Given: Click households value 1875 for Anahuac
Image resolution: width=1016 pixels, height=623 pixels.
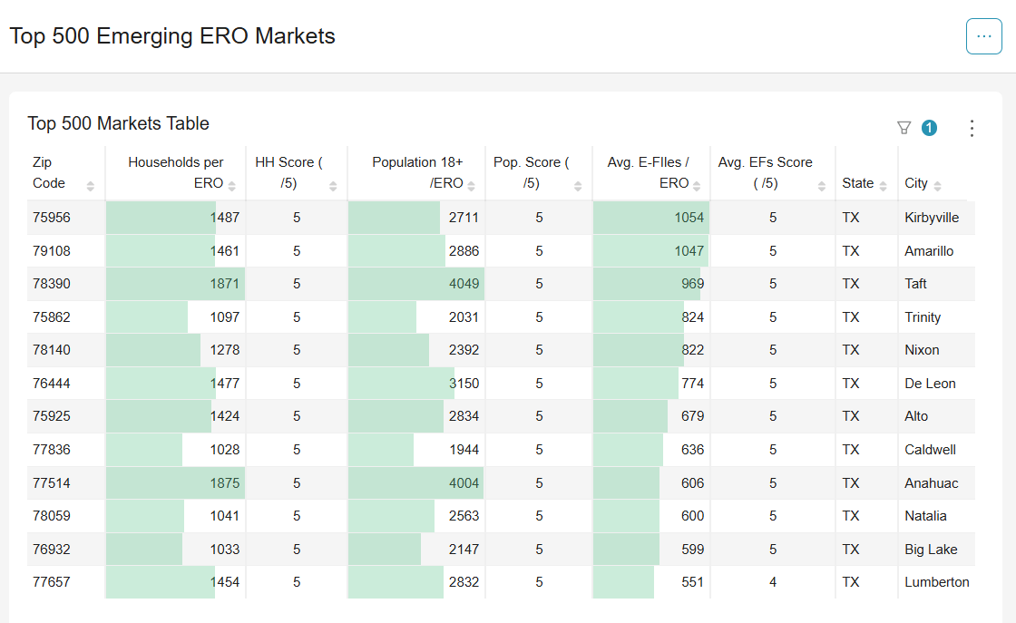Looking at the screenshot, I should [176, 483].
